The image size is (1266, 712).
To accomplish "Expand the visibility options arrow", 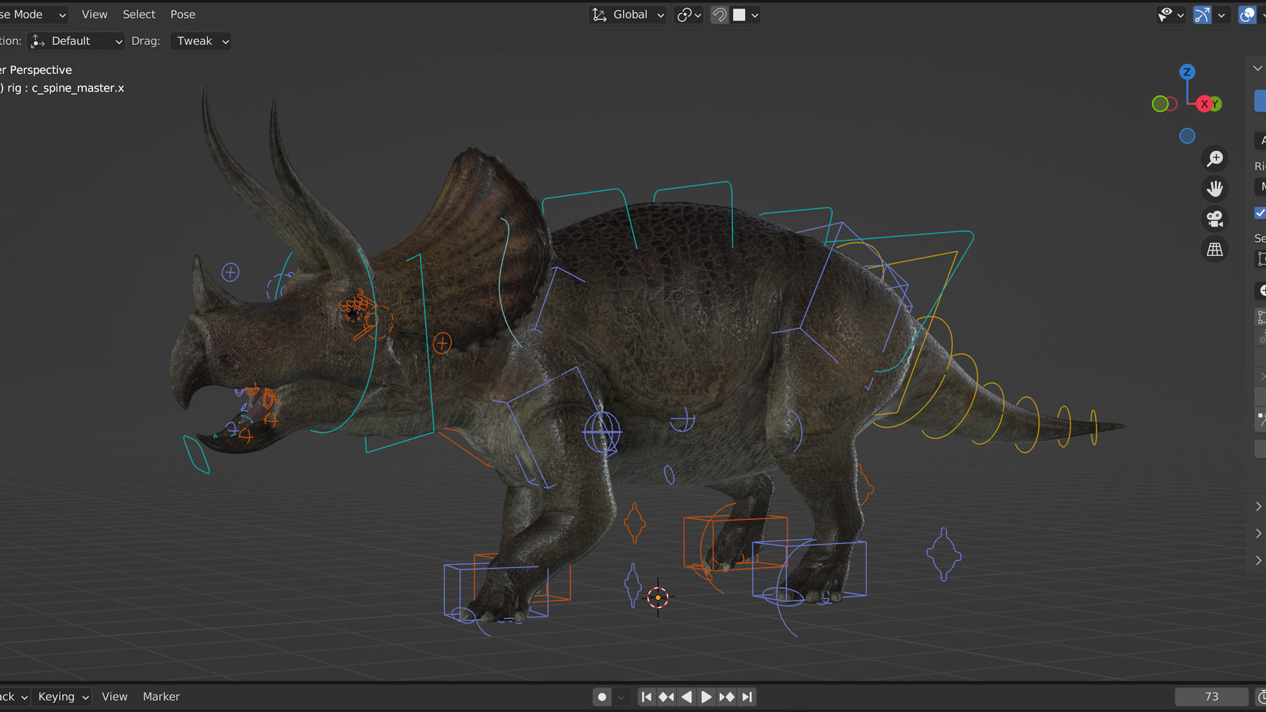I will [x=1180, y=15].
